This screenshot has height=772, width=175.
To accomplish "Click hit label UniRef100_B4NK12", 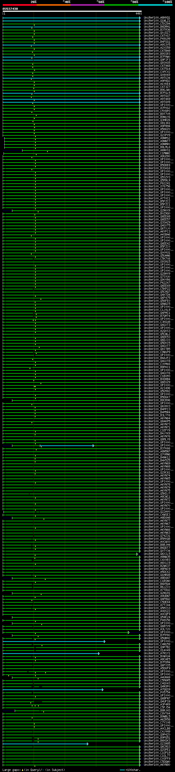I will coord(157,457).
